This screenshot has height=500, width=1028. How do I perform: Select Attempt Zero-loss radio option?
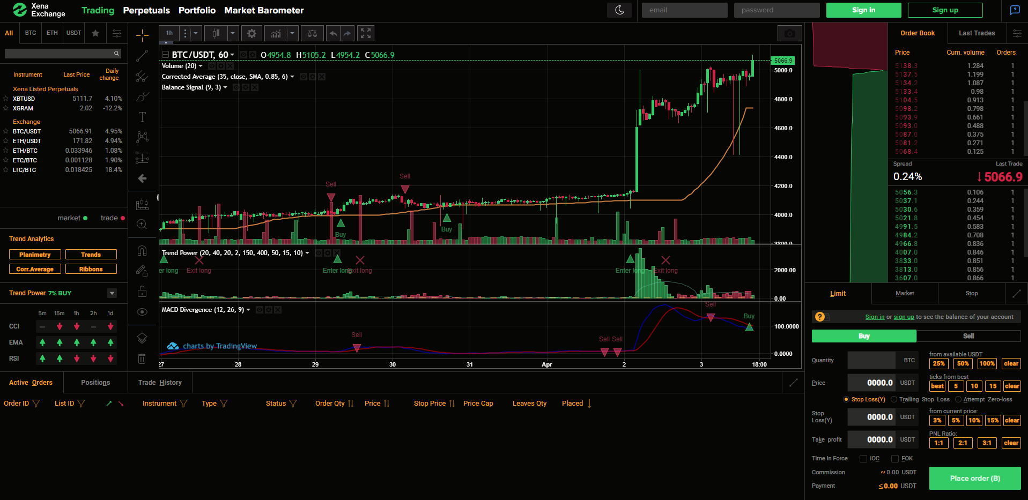958,399
